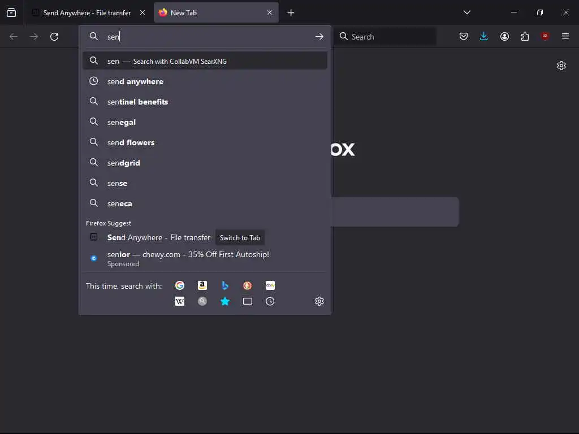Open new tab page personalize gear
The image size is (579, 434).
click(561, 66)
